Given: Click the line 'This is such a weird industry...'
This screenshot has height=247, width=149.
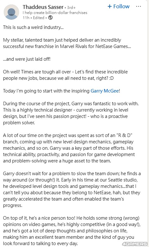Looking at the screenshot, I should [x=33, y=27].
